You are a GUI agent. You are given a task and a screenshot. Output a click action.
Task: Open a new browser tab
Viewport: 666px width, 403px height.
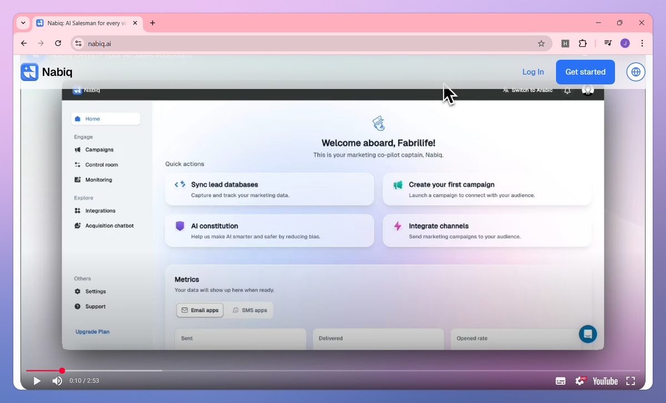[x=153, y=23]
